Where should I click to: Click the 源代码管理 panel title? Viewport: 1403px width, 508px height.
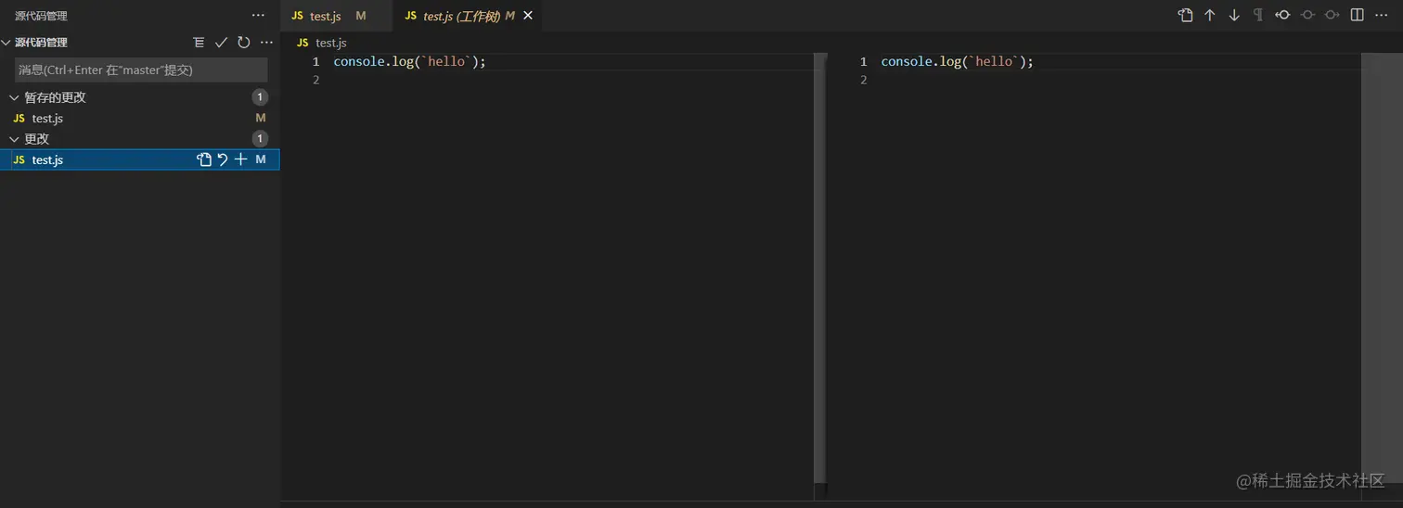click(x=41, y=16)
